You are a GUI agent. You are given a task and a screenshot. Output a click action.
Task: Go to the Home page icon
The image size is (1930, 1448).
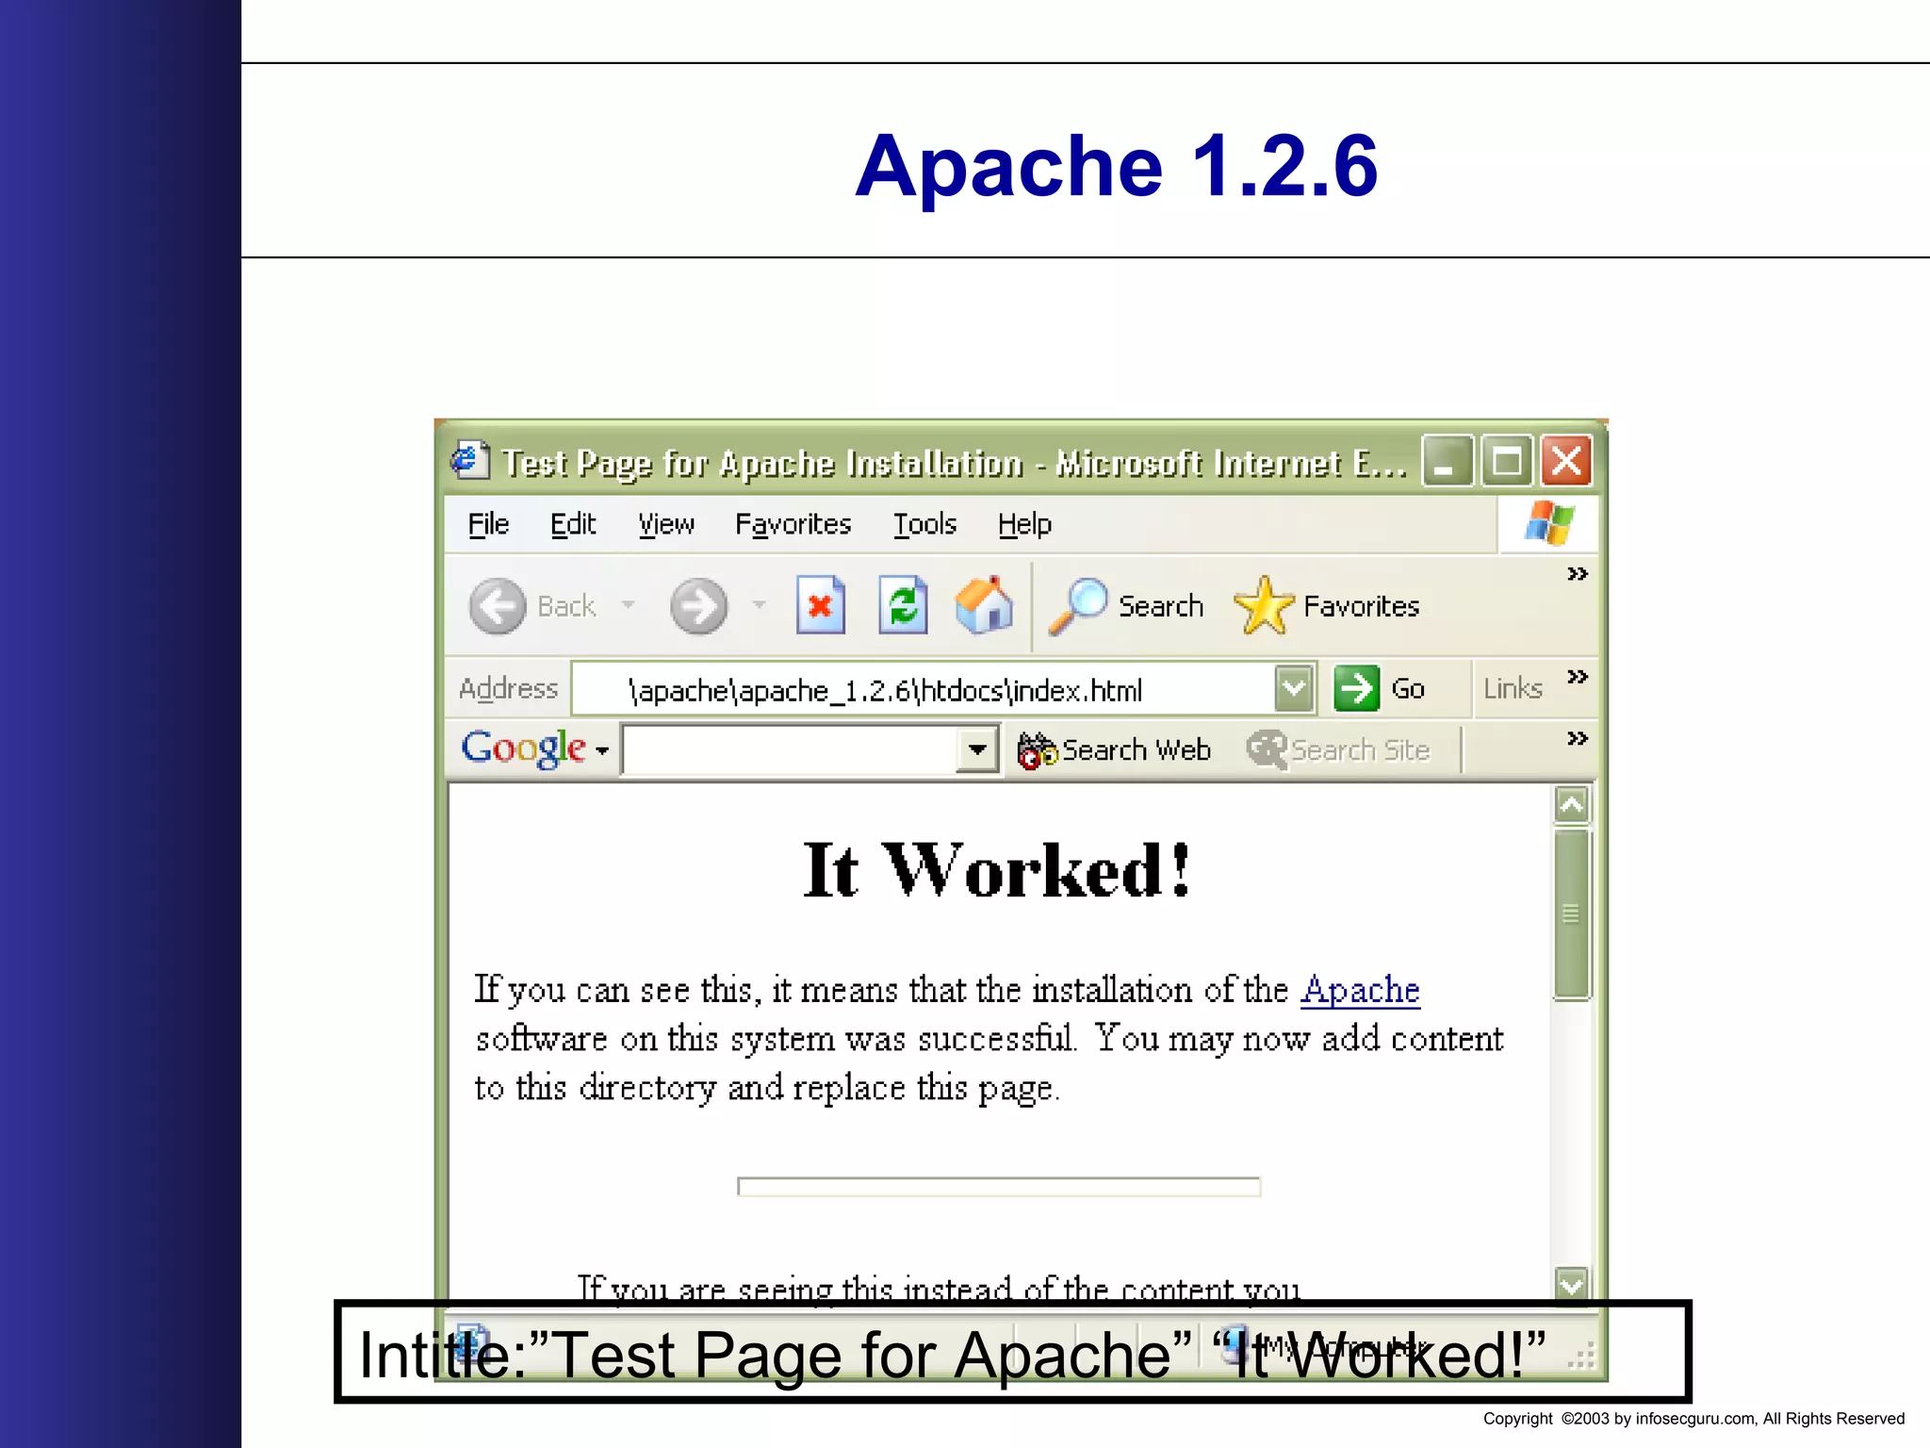pos(984,604)
